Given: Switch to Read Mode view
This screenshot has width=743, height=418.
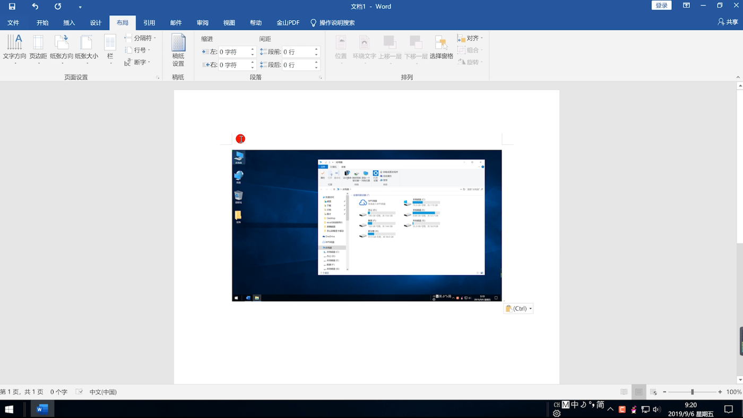Looking at the screenshot, I should coord(624,392).
